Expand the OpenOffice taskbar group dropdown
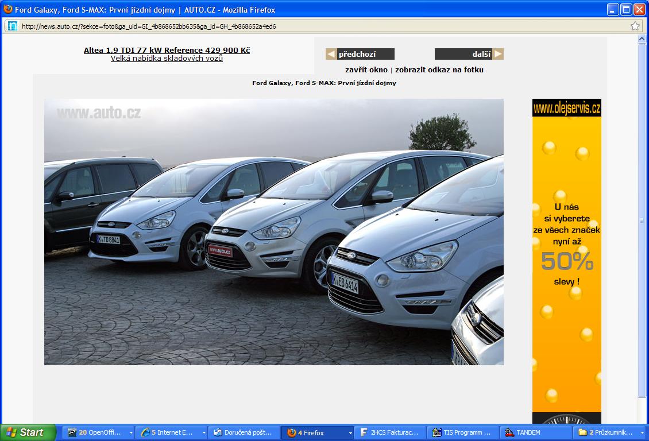649x441 pixels. click(131, 432)
